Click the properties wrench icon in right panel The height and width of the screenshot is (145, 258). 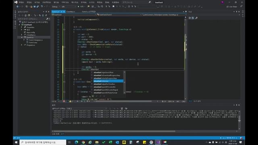click(x=196, y=18)
